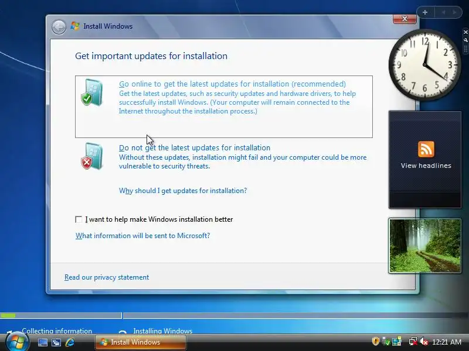Open clock gadget options wrench
This screenshot has height=351, width=469.
coord(465,40)
